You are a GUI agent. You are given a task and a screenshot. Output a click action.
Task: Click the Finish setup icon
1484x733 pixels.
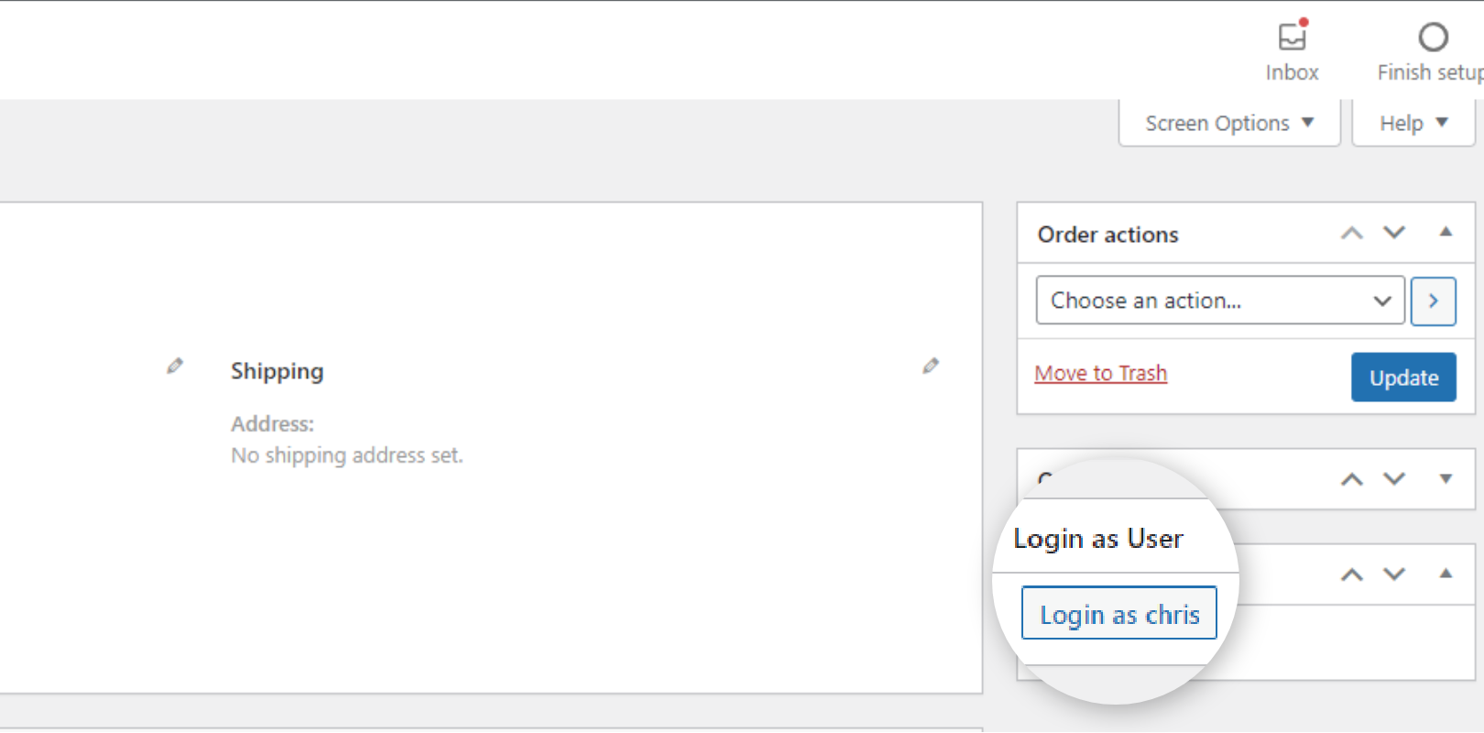point(1432,38)
